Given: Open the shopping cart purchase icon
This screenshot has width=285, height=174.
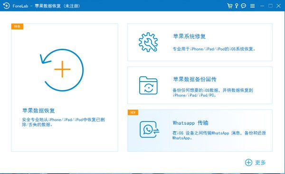Looking at the screenshot, I should coord(229,6).
